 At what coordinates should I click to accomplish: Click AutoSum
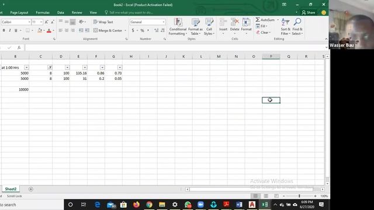265,20
